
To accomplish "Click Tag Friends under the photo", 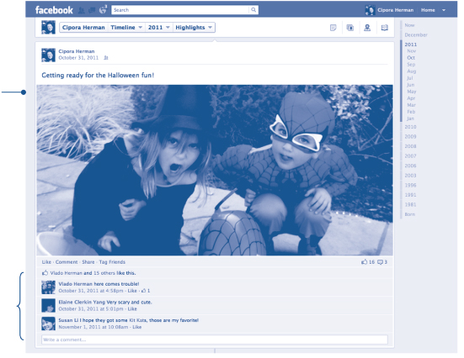I will pyautogui.click(x=112, y=262).
